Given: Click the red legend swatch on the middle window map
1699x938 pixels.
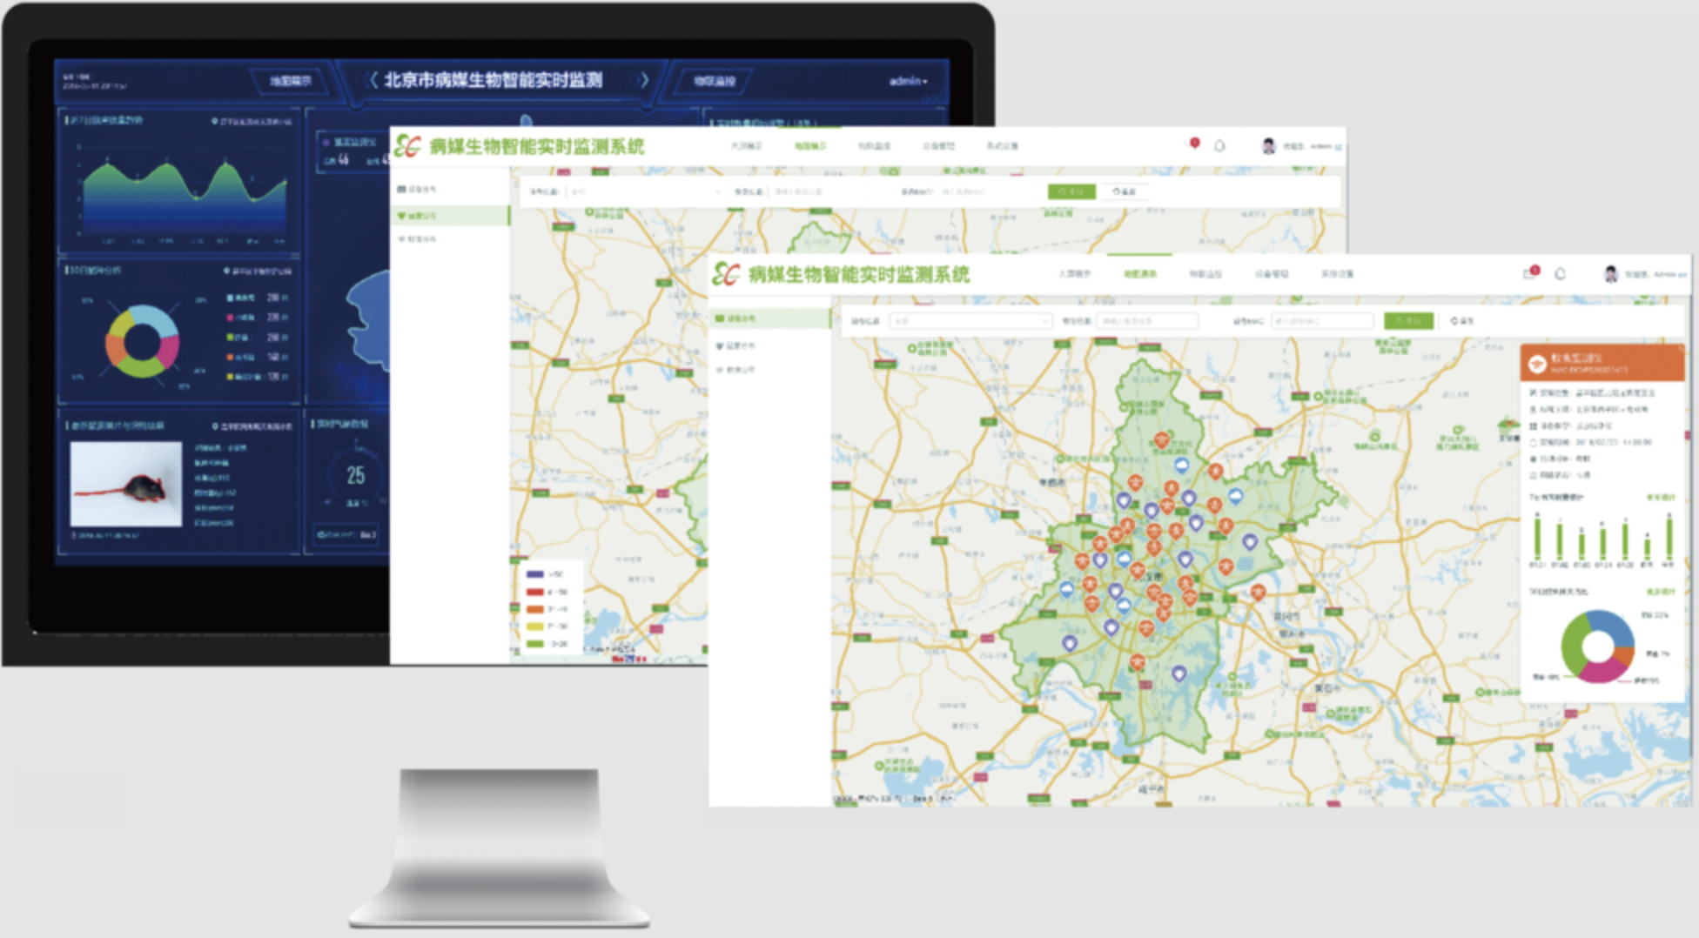Looking at the screenshot, I should coord(534,592).
